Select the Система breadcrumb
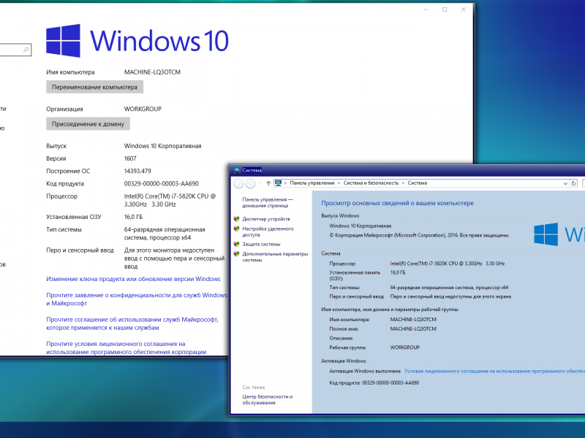585x438 pixels. pyautogui.click(x=417, y=183)
